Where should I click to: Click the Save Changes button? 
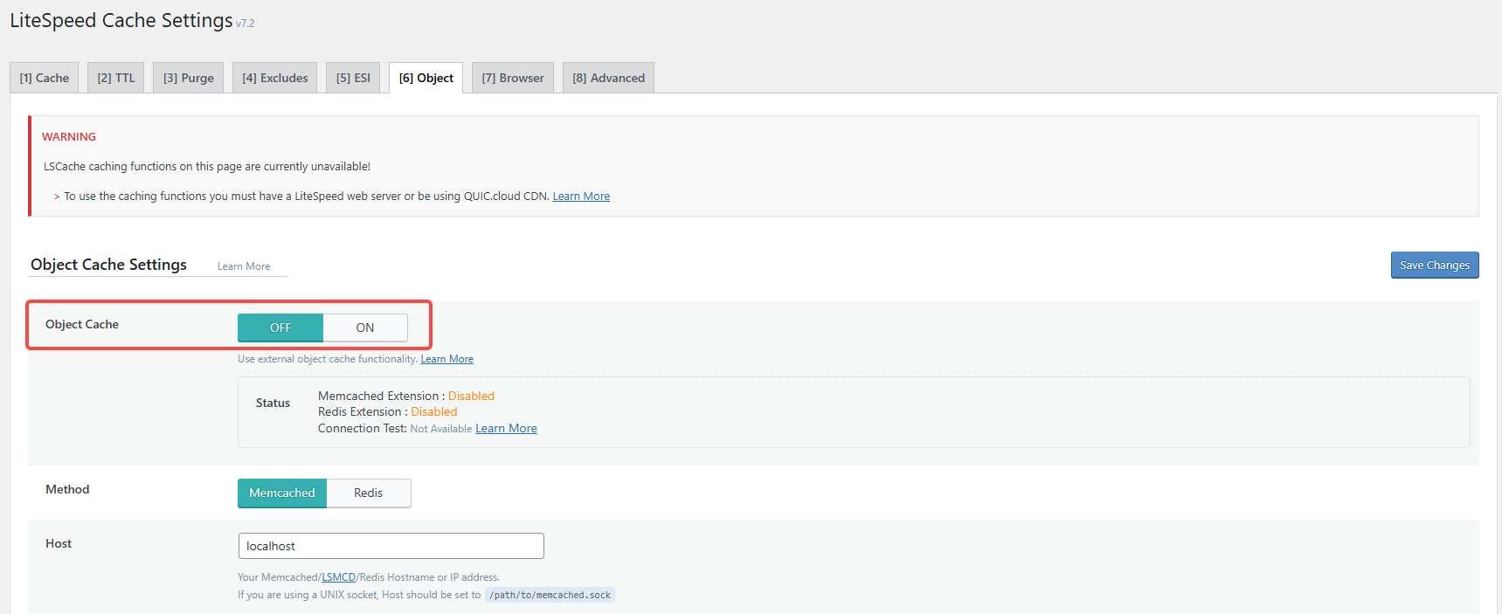(x=1434, y=266)
